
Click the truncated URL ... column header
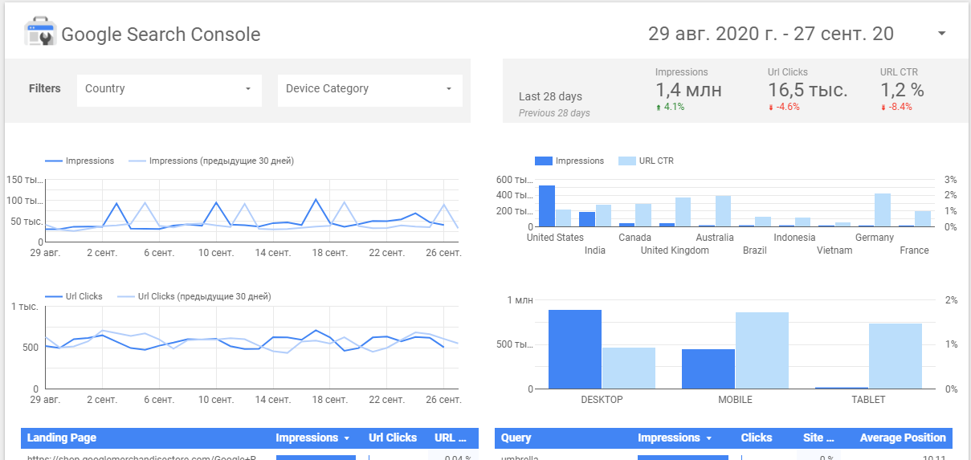tap(451, 438)
